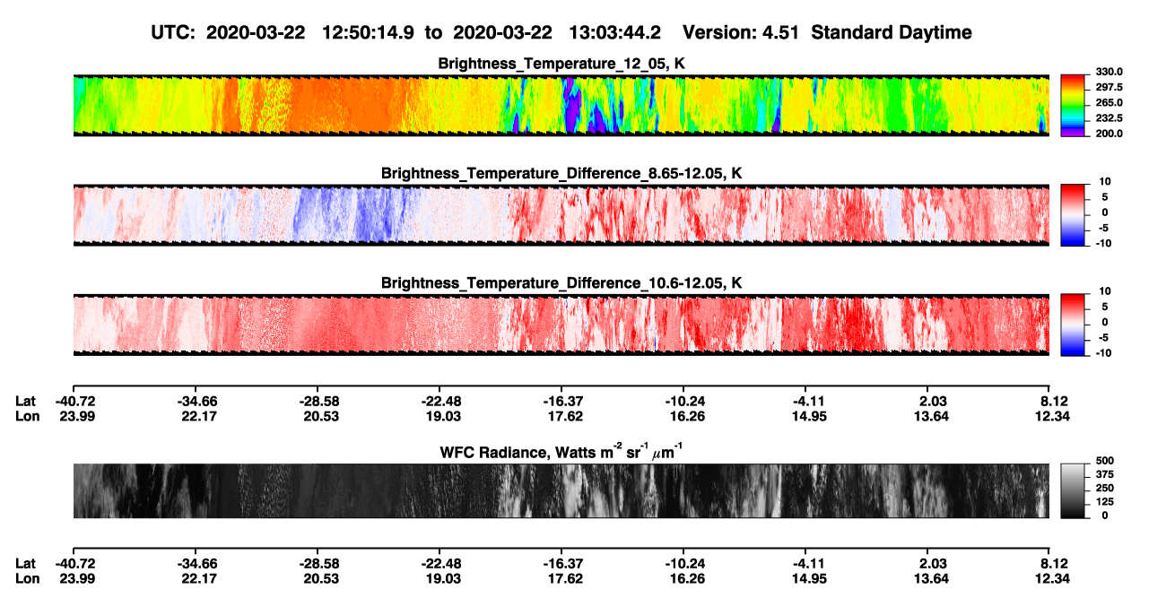The image size is (1166, 598).
Task: Click longitude '16.26' above the WFC Radiance title
Action: tap(686, 416)
